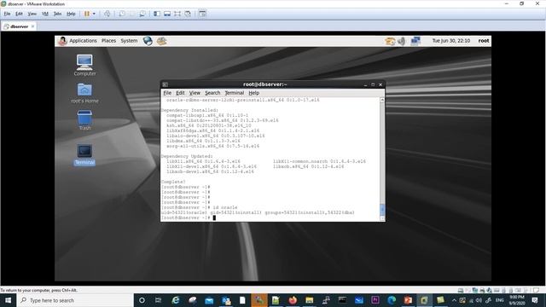Close the dbserver tab
Screen dimensions: 546x307
tap(32, 26)
